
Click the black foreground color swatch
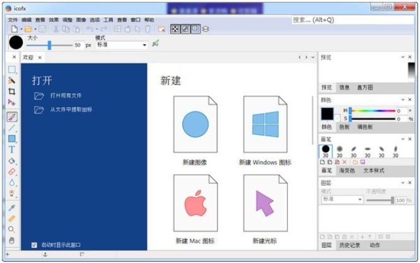tap(327, 114)
